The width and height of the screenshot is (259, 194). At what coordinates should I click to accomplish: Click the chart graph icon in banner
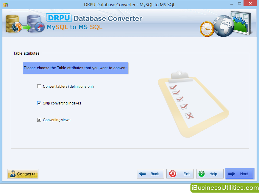pyautogui.click(x=241, y=23)
